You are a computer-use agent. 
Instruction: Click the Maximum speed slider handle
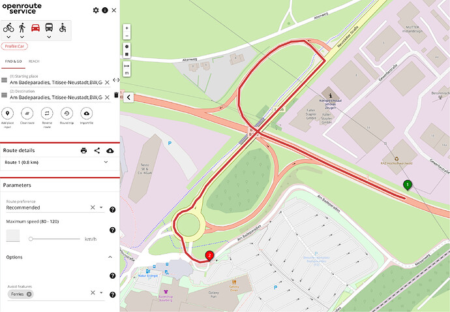(x=31, y=239)
